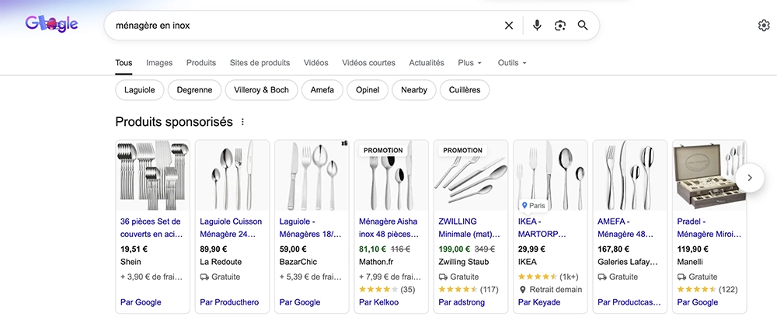This screenshot has width=777, height=324.
Task: Click the star rating on Mathon.fr card
Action: 378,289
